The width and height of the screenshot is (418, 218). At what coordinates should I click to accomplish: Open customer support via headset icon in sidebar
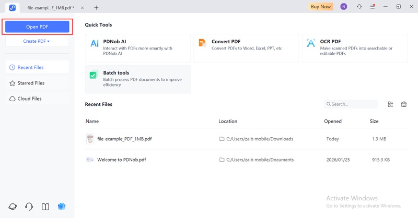coord(29,207)
